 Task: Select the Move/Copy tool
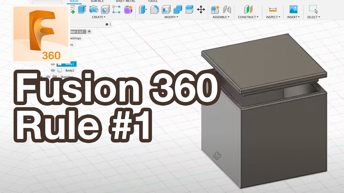(x=201, y=10)
